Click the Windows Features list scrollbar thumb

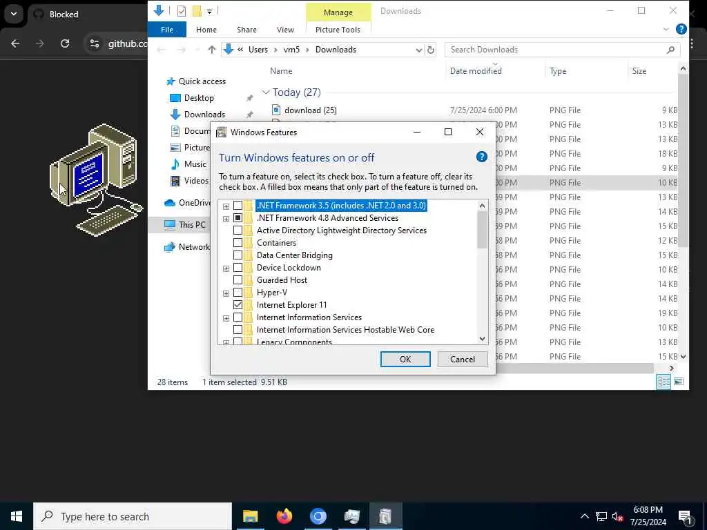point(482,230)
